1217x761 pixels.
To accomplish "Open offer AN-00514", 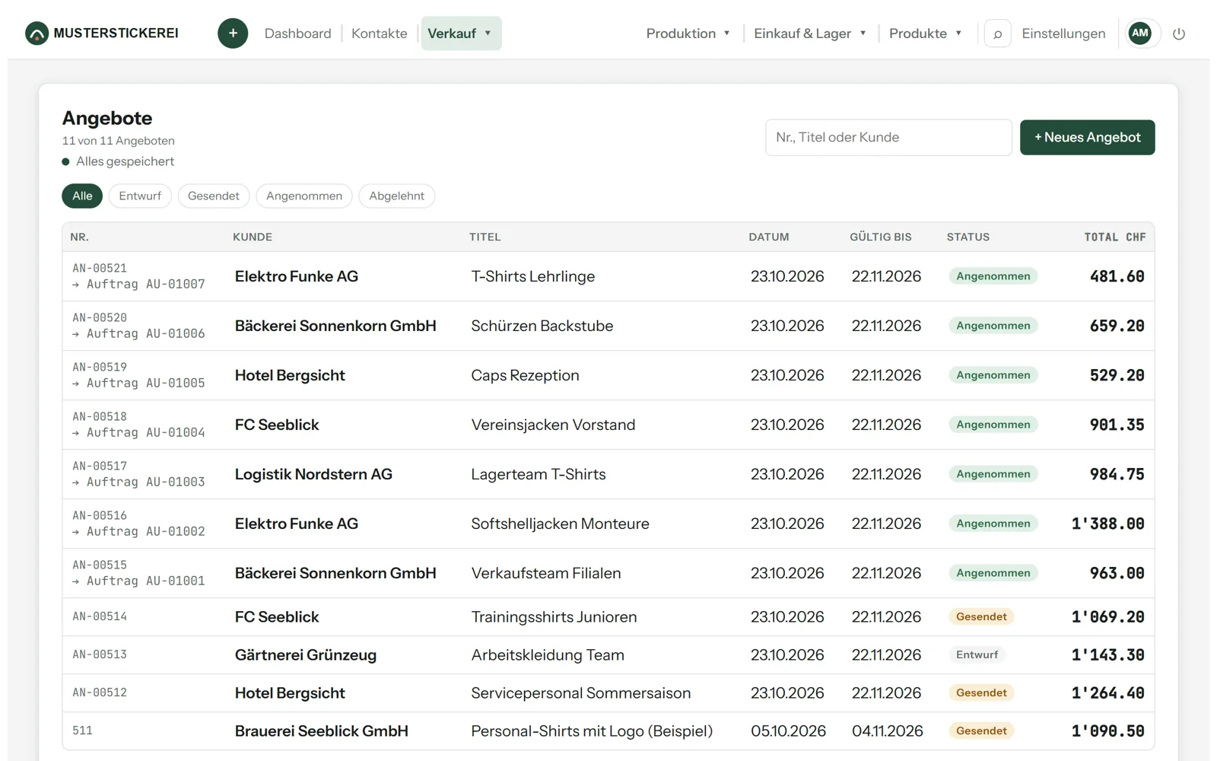I will [100, 616].
